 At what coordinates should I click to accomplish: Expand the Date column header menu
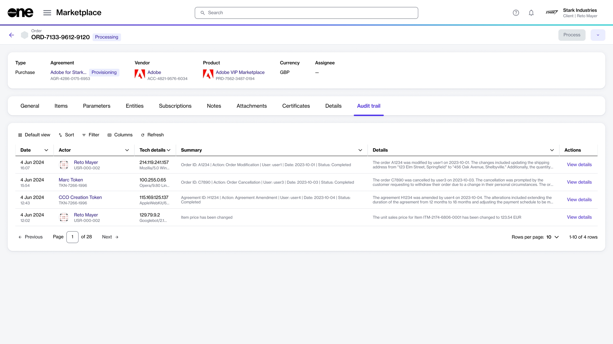46,150
